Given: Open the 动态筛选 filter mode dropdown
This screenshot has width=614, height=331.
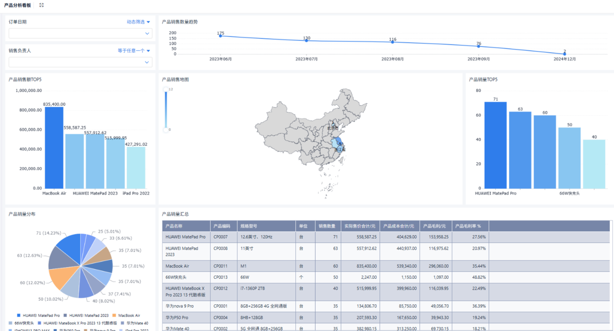Looking at the screenshot, I should point(139,22).
